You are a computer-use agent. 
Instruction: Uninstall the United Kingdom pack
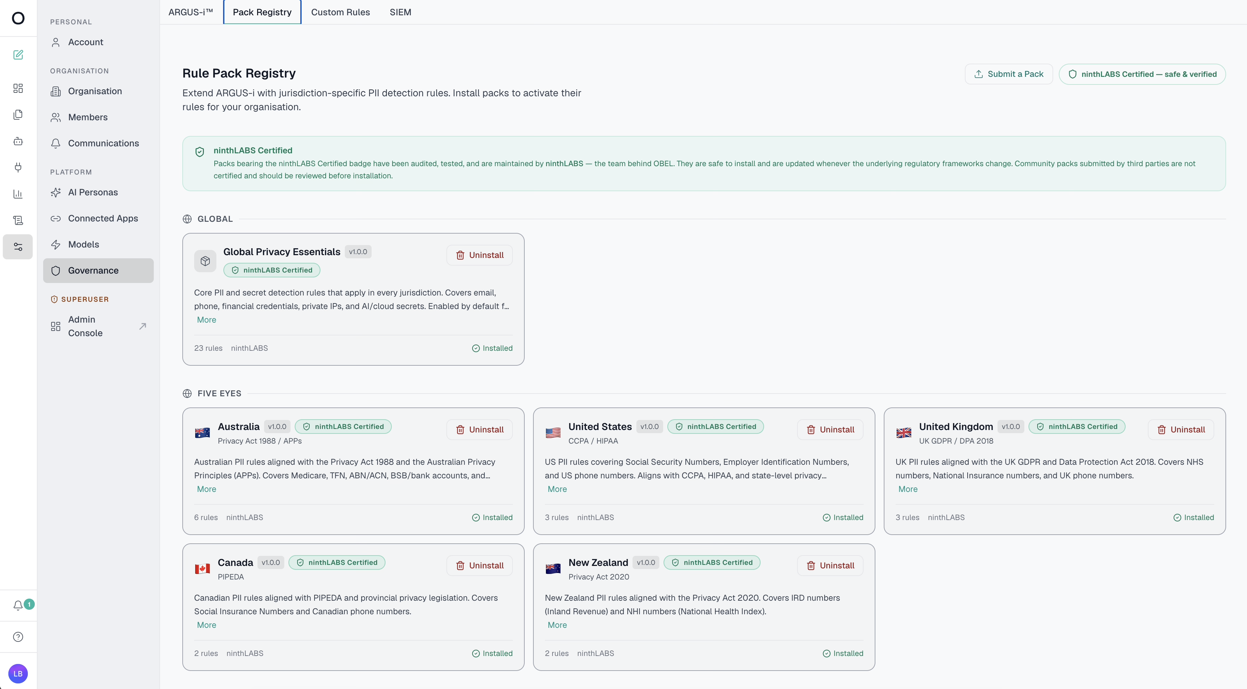point(1181,429)
